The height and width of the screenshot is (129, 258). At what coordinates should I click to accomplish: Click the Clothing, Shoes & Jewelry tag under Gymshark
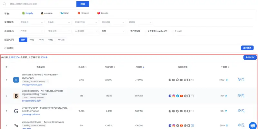(x=34, y=82)
